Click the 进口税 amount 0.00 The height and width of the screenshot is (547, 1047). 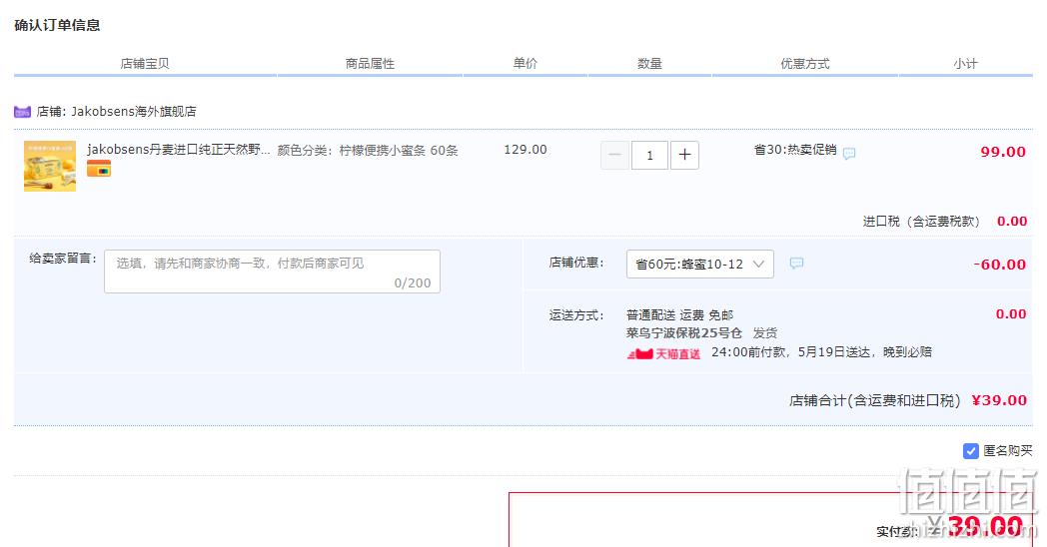1012,222
